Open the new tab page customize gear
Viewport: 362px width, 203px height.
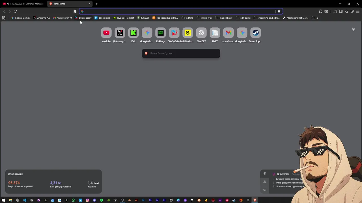353,29
